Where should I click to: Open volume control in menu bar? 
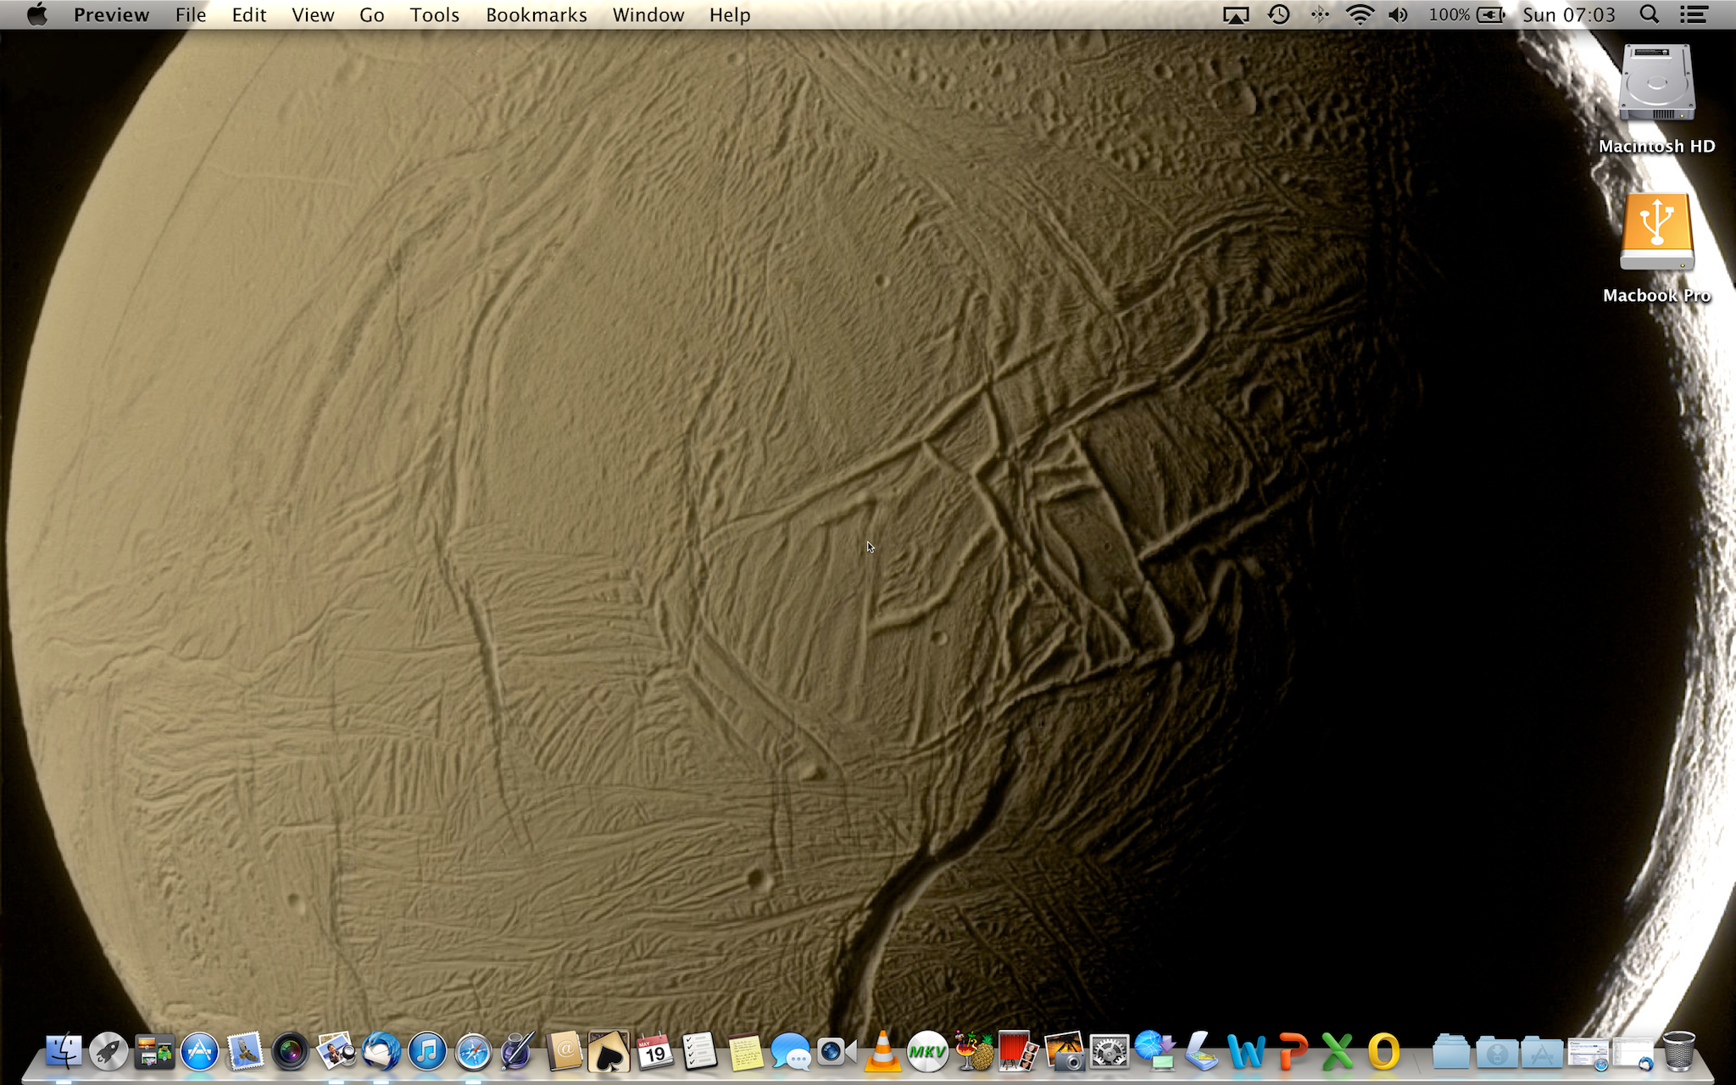[1399, 14]
